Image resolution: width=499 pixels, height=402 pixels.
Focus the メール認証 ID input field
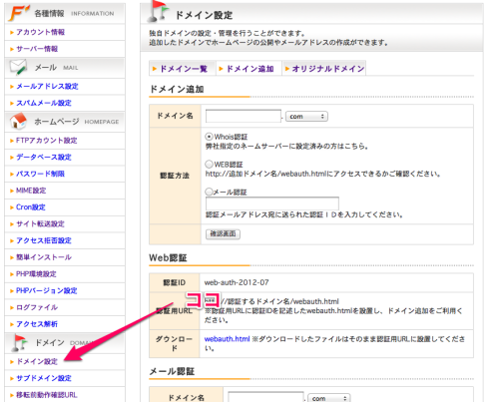[272, 203]
